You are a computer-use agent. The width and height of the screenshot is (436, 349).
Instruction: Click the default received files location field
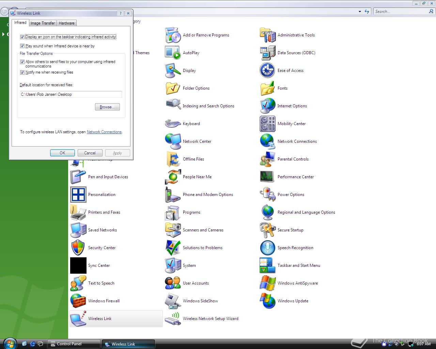point(71,94)
